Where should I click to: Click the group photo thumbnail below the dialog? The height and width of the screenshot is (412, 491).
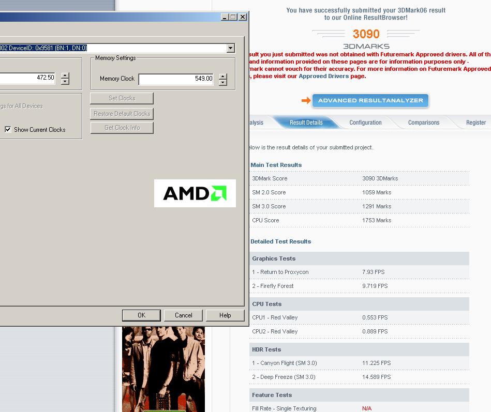pos(163,369)
